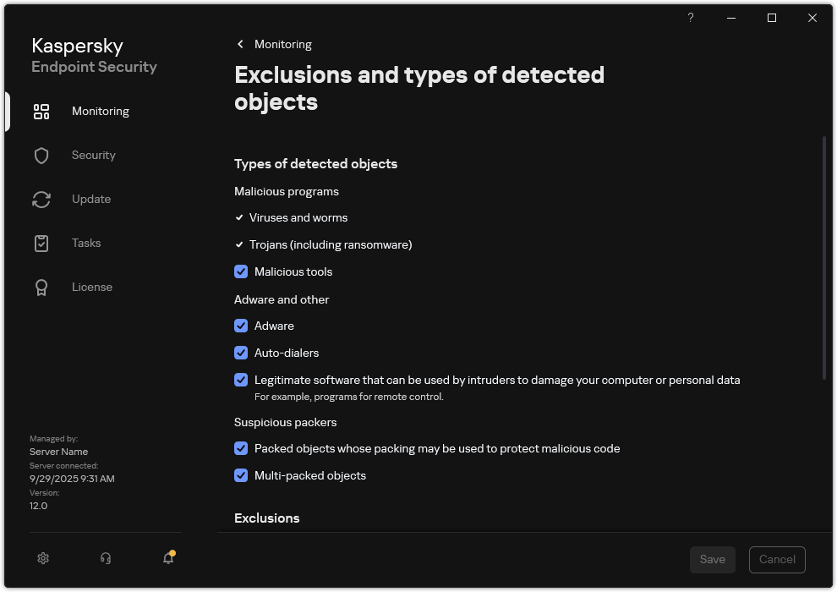Save the exclusions settings
The height and width of the screenshot is (592, 837).
tap(712, 559)
